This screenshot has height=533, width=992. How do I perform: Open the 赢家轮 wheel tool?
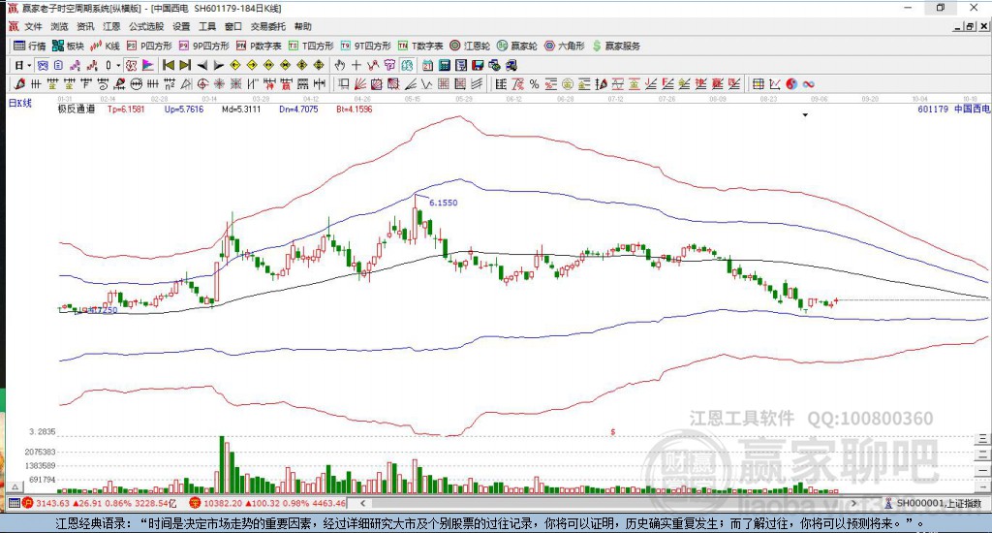click(517, 46)
